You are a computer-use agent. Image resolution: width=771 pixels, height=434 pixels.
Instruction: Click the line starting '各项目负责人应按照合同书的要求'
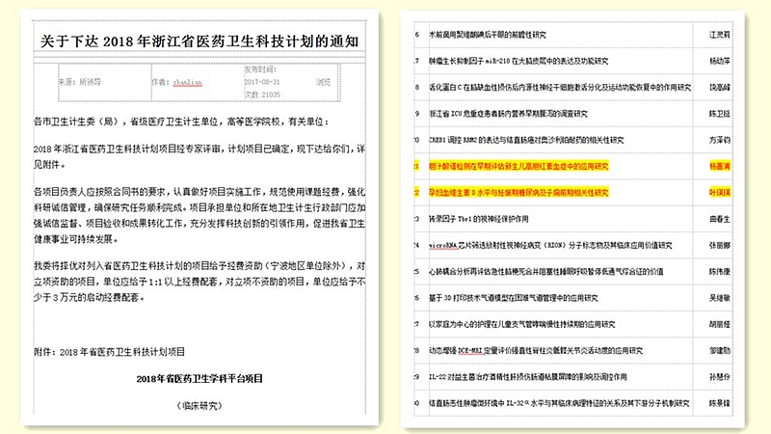click(199, 192)
